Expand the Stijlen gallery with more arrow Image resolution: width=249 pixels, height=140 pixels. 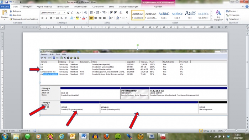coord(212,19)
